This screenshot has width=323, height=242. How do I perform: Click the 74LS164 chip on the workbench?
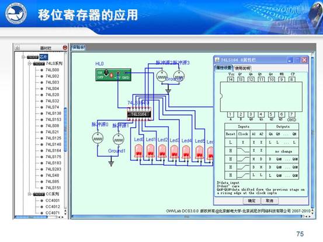coord(139,114)
